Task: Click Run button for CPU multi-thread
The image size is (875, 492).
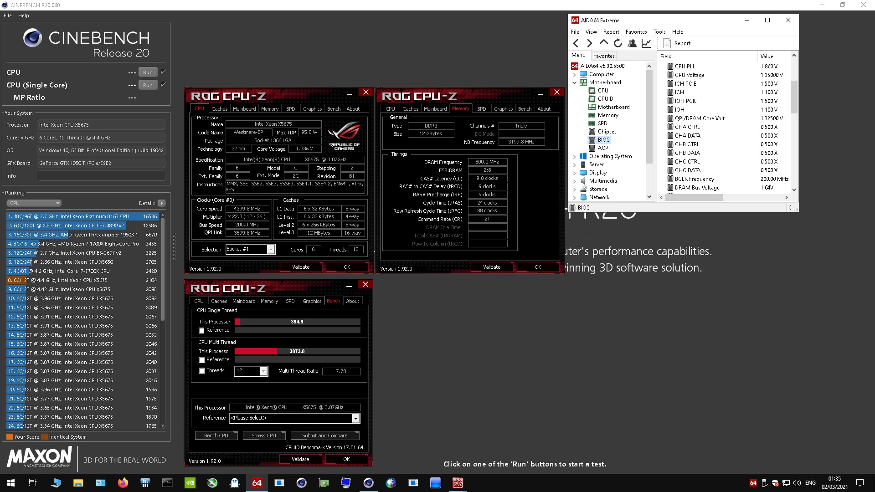Action: click(x=148, y=72)
